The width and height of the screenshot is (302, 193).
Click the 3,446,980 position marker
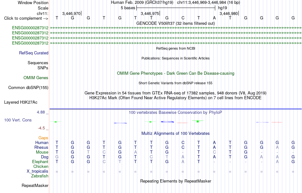pos(229,13)
